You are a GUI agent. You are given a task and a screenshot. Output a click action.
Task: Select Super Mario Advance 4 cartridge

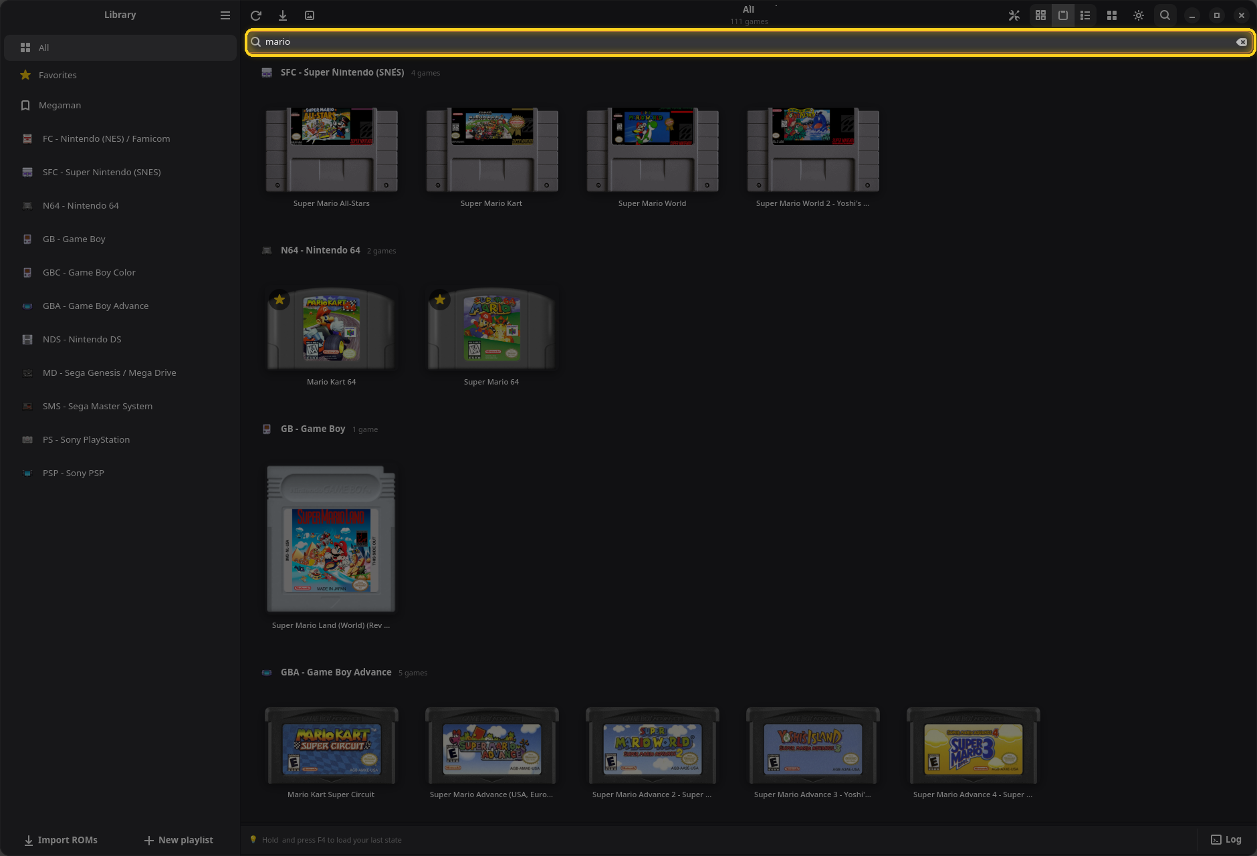click(x=974, y=745)
